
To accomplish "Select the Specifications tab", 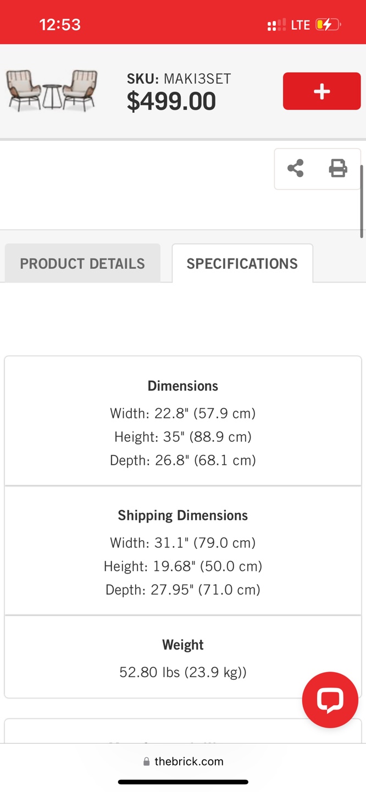I will (242, 263).
